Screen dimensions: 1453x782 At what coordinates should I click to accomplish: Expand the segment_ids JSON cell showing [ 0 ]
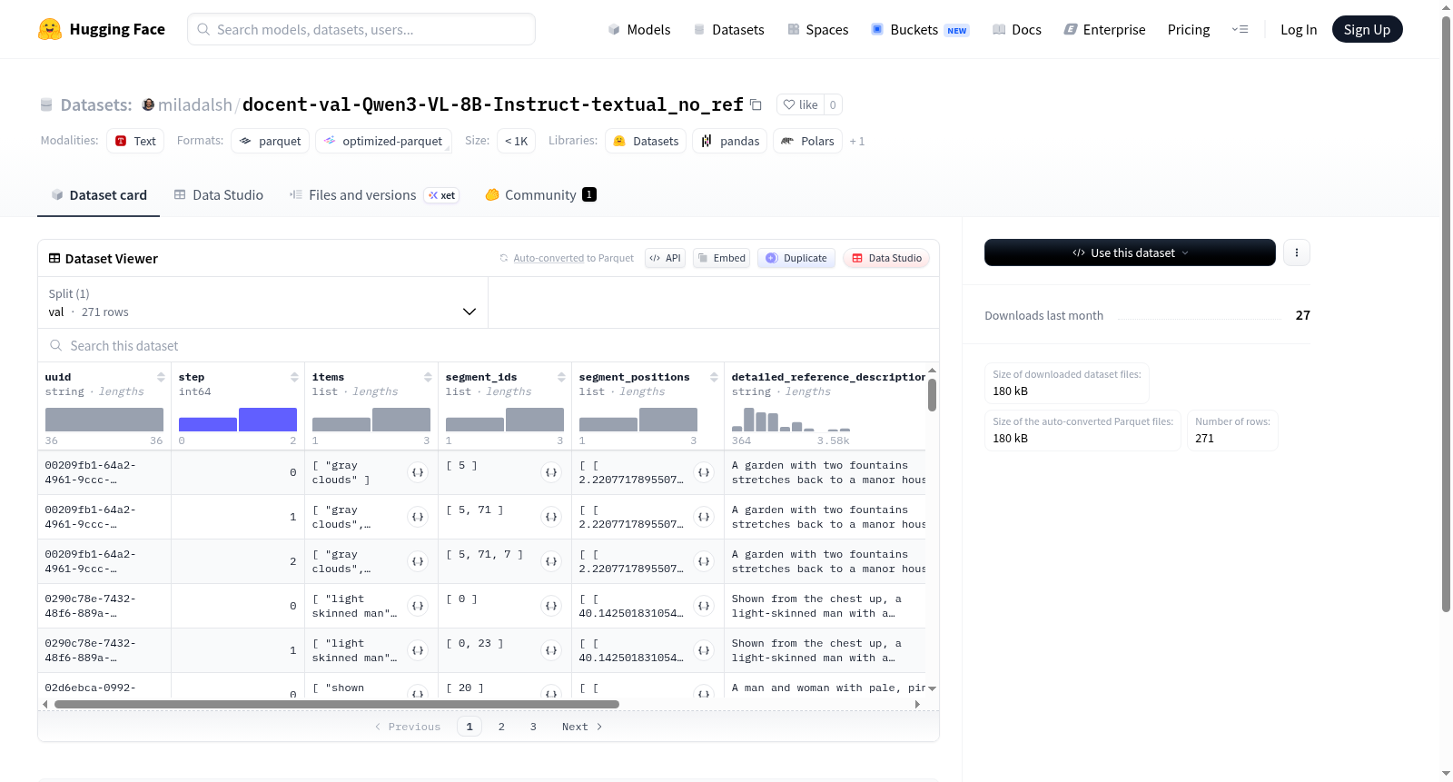(551, 606)
